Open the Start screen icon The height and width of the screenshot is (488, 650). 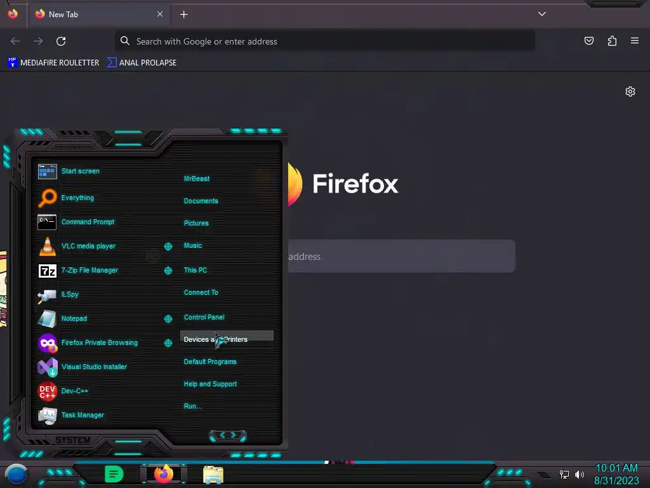coord(47,172)
